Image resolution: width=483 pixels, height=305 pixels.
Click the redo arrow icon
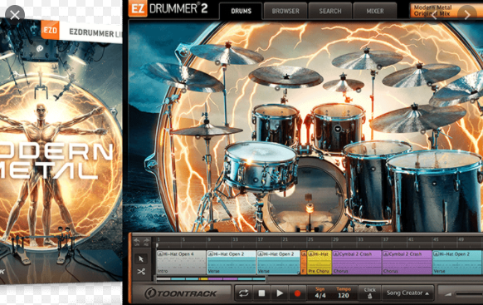pyautogui.click(x=146, y=242)
